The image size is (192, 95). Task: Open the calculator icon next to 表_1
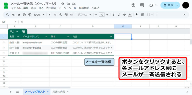pyautogui.click(x=24, y=31)
